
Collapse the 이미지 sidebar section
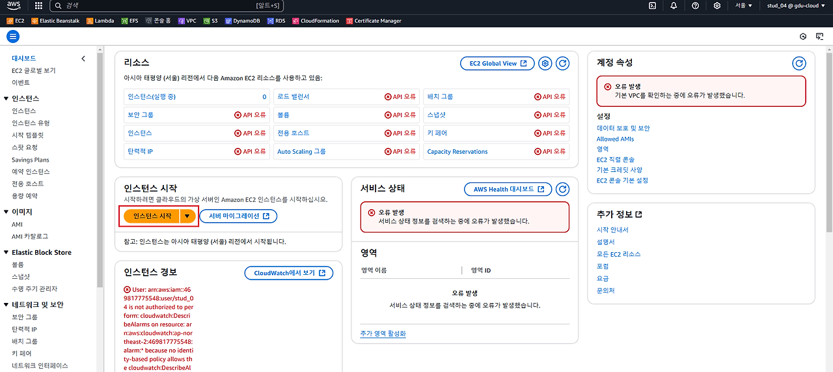[x=7, y=212]
